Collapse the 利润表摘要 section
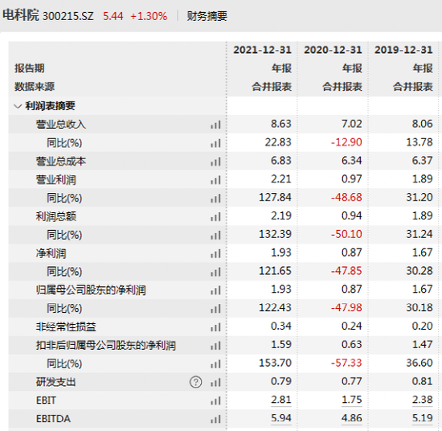The height and width of the screenshot is (431, 442). [18, 106]
